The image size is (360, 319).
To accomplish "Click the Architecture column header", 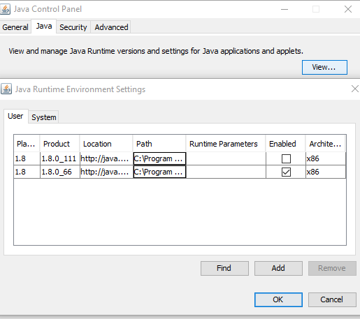I will tap(326, 144).
